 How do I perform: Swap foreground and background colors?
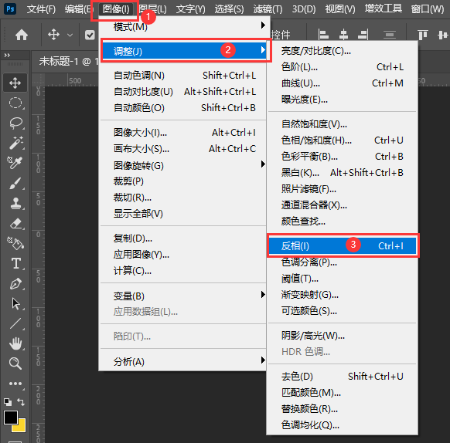21,402
